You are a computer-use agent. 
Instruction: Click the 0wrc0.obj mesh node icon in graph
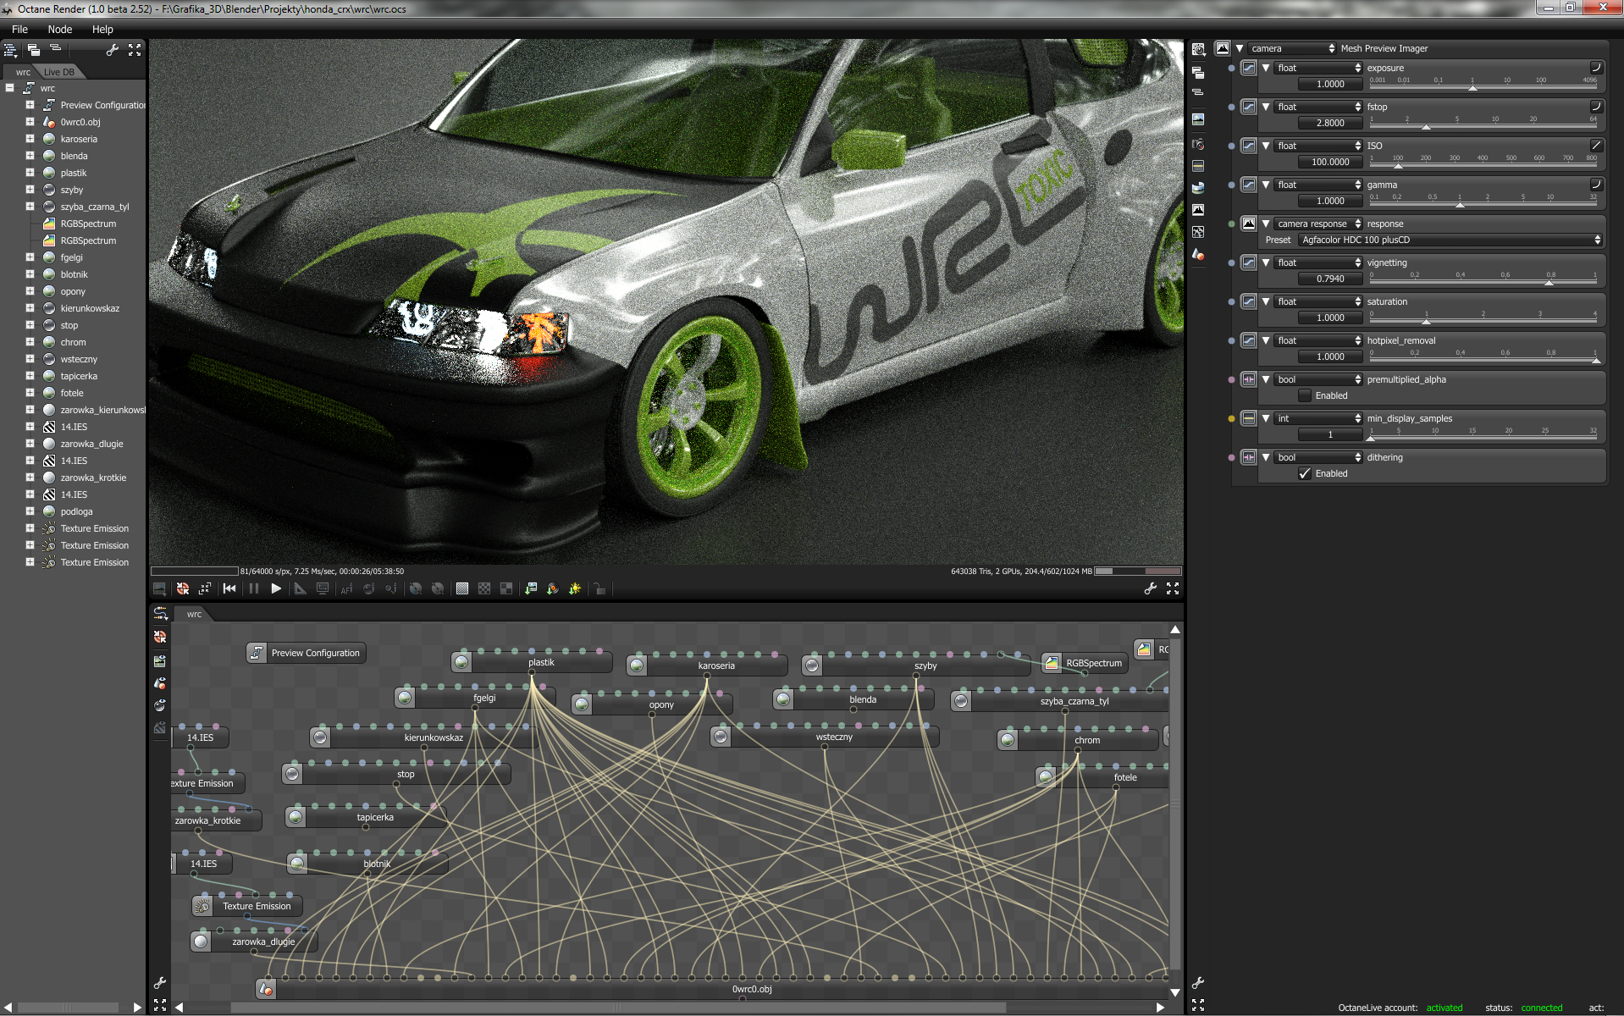pos(266,988)
